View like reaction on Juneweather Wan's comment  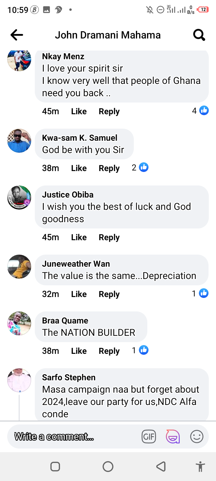[200, 293]
